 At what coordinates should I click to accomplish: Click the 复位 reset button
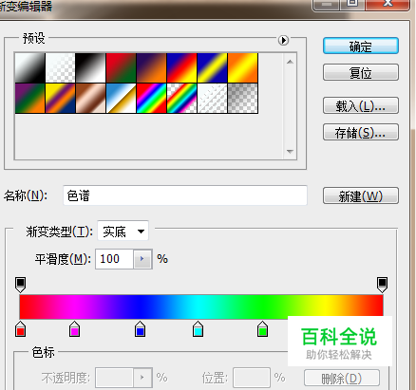[361, 72]
